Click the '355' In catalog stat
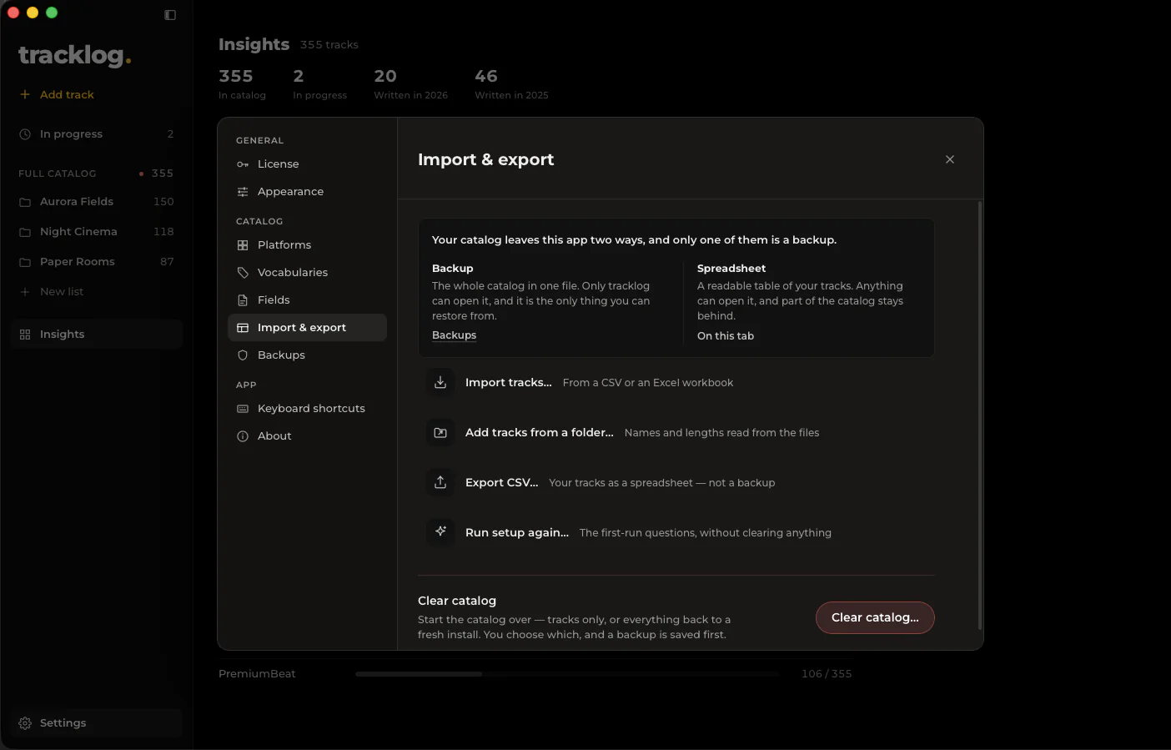Screen dimensions: 1171x750 (x=242, y=84)
